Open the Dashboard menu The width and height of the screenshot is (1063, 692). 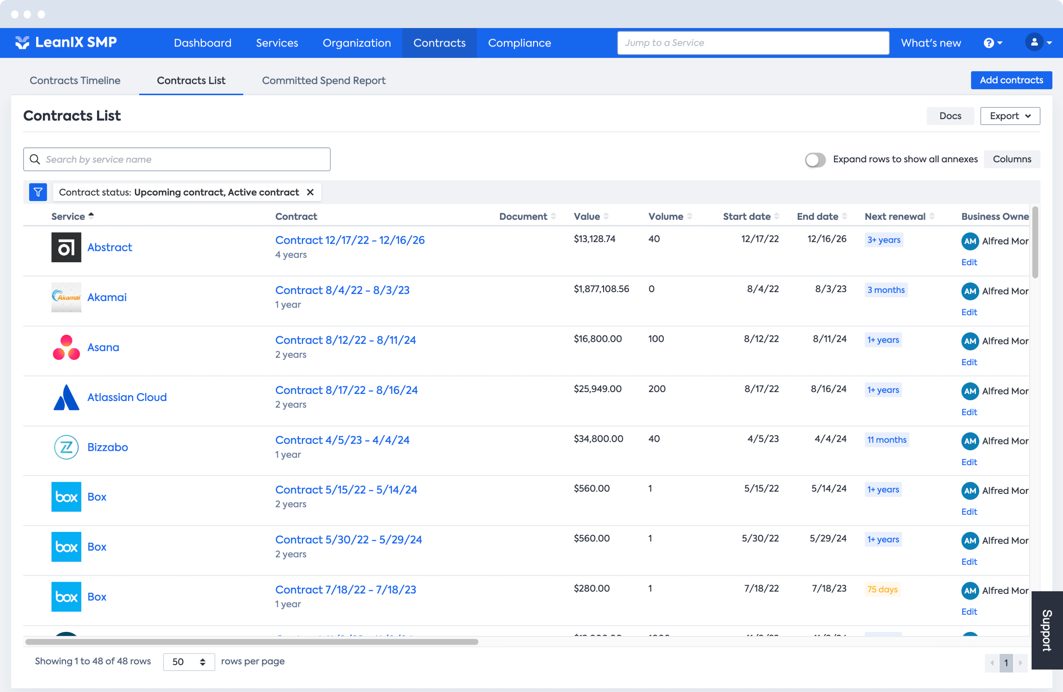pyautogui.click(x=203, y=43)
